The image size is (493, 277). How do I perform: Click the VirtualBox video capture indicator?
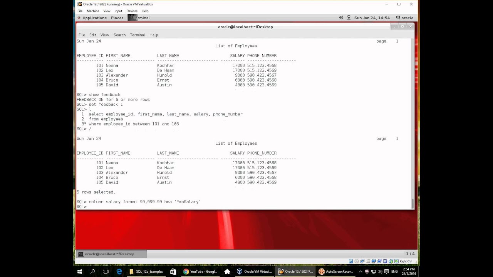[x=385, y=261]
